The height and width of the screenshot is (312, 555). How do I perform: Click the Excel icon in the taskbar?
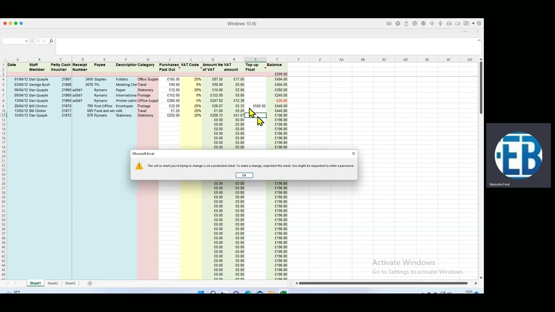283,292
